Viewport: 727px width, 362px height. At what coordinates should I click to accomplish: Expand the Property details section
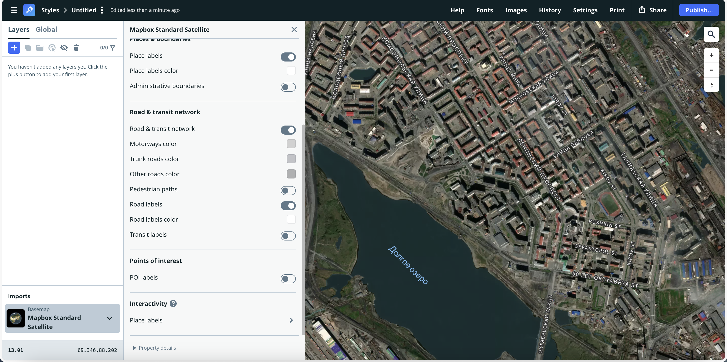pos(154,348)
